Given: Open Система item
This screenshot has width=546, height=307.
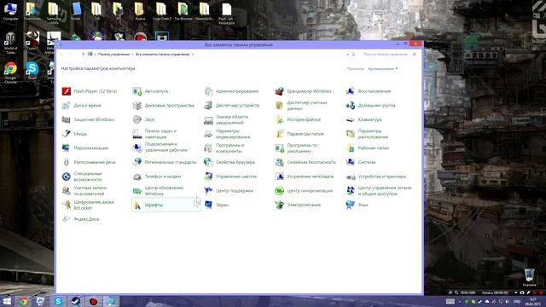Looking at the screenshot, I should point(361,163).
